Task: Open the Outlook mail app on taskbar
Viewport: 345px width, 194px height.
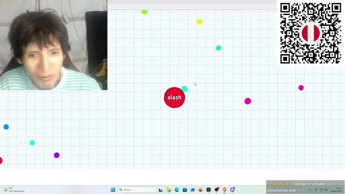Action: click(x=193, y=190)
